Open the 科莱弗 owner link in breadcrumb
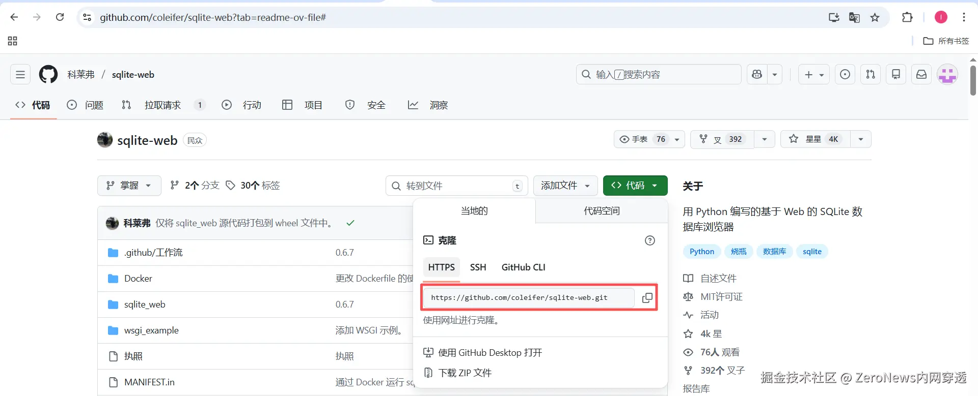Image resolution: width=978 pixels, height=396 pixels. click(x=81, y=75)
